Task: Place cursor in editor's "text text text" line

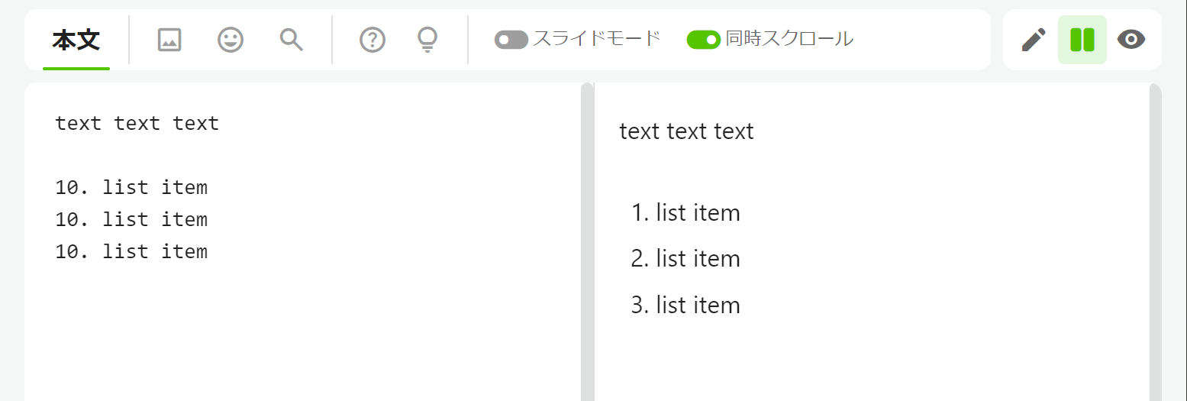Action: (137, 123)
